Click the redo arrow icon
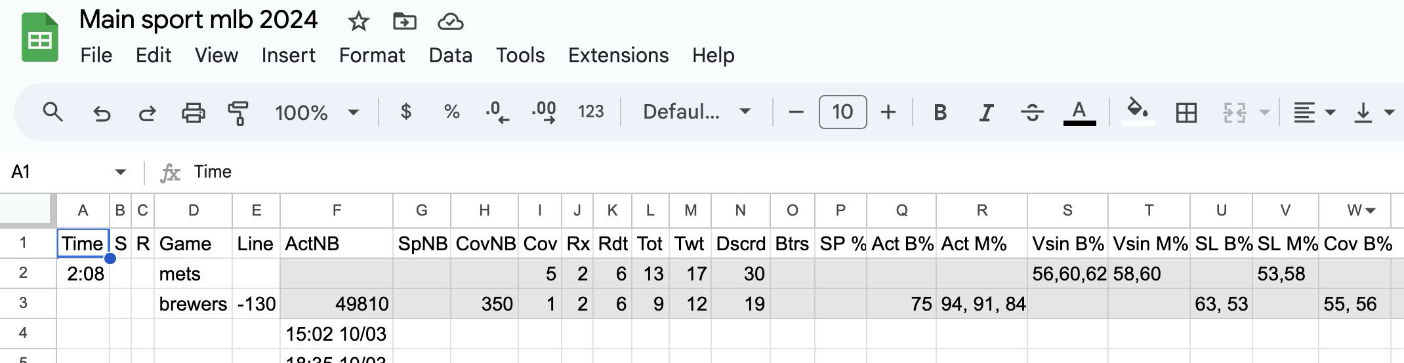This screenshot has width=1404, height=363. pyautogui.click(x=147, y=113)
